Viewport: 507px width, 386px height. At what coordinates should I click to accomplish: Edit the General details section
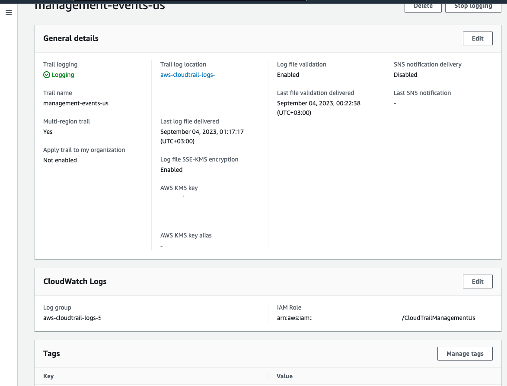point(477,38)
